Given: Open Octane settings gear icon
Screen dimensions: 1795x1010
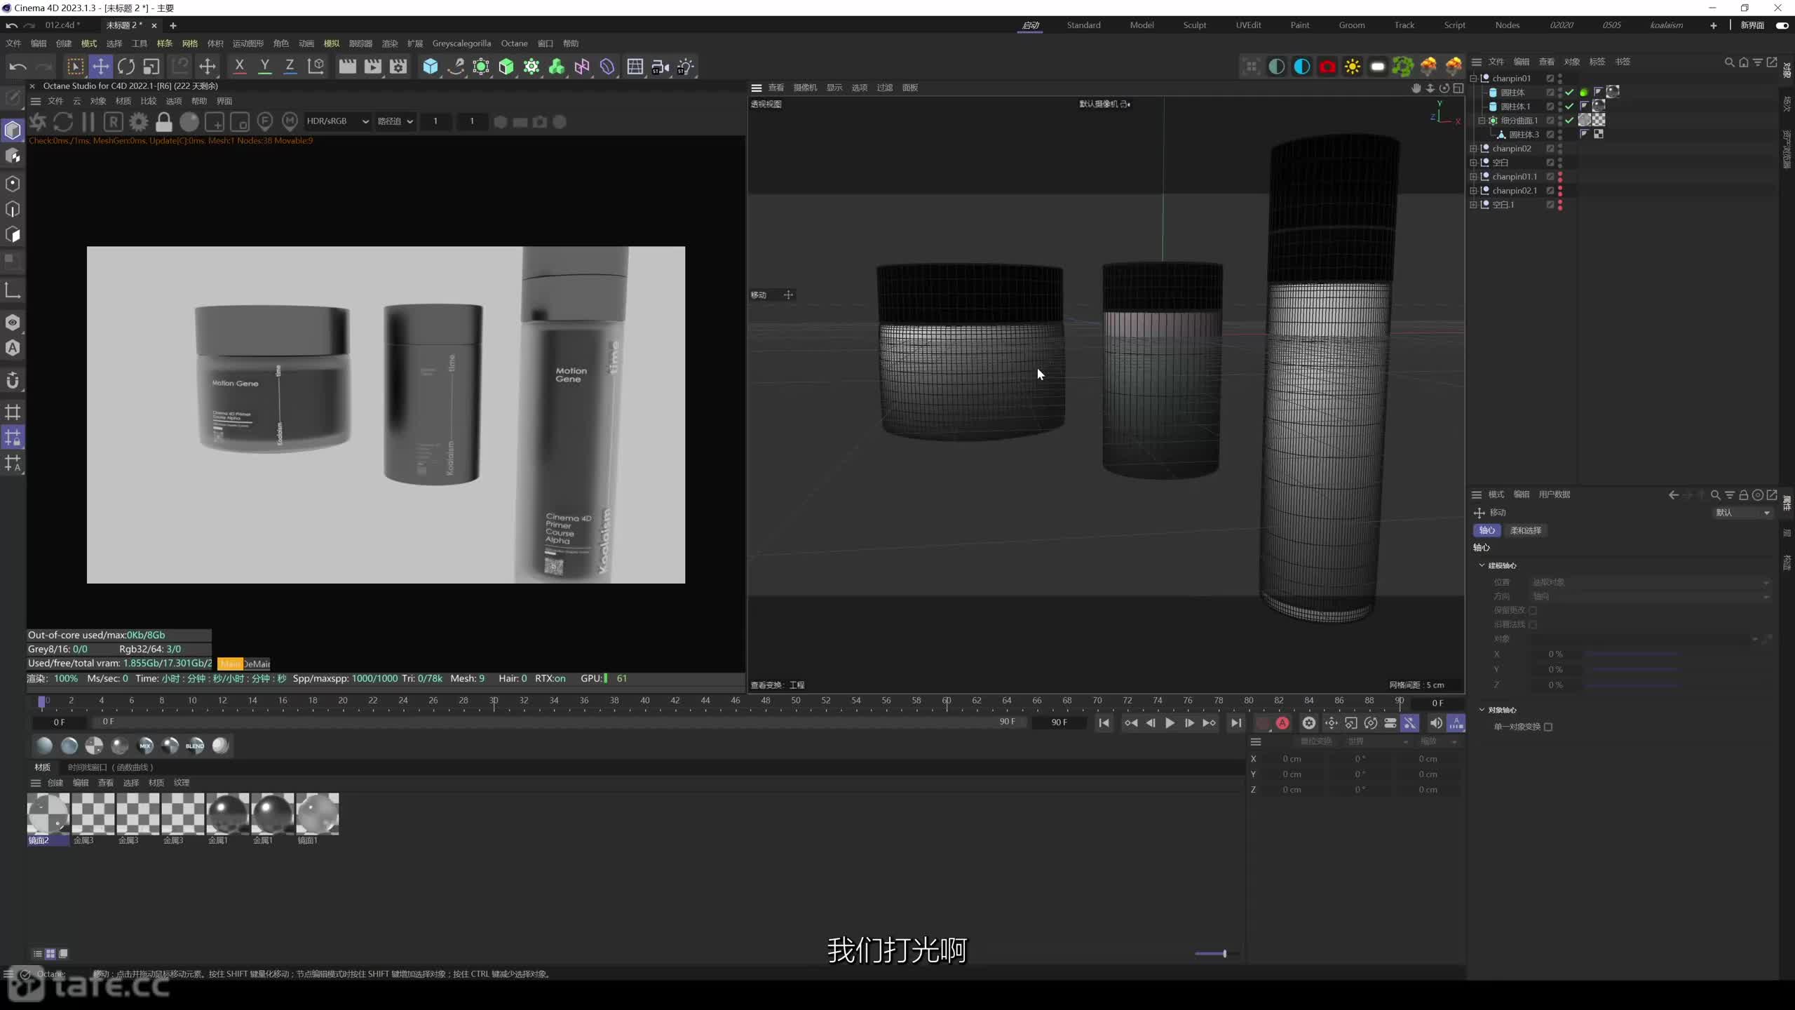Looking at the screenshot, I should coord(139,121).
